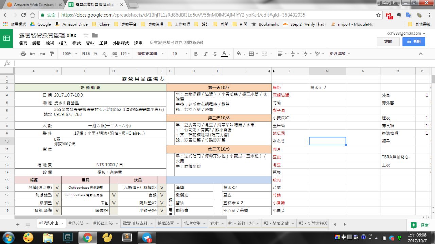The height and width of the screenshot is (244, 435).
Task: Open the text color underlined A picker
Action: pos(224,54)
